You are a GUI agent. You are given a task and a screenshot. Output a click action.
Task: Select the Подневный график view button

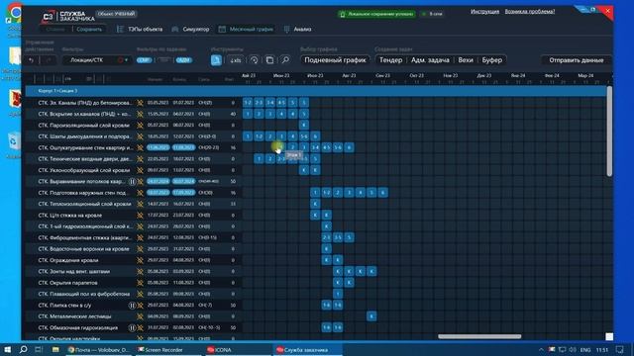click(x=335, y=60)
